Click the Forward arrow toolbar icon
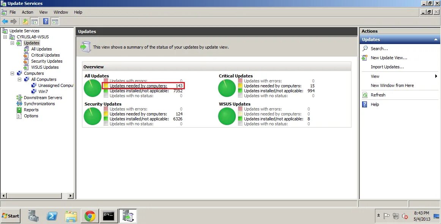Image resolution: width=441 pixels, height=224 pixels. click(x=14, y=21)
